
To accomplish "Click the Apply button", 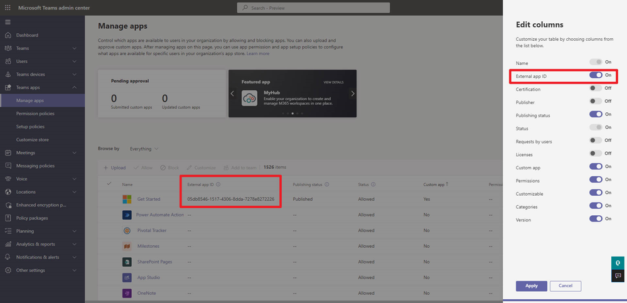I will tap(532, 286).
